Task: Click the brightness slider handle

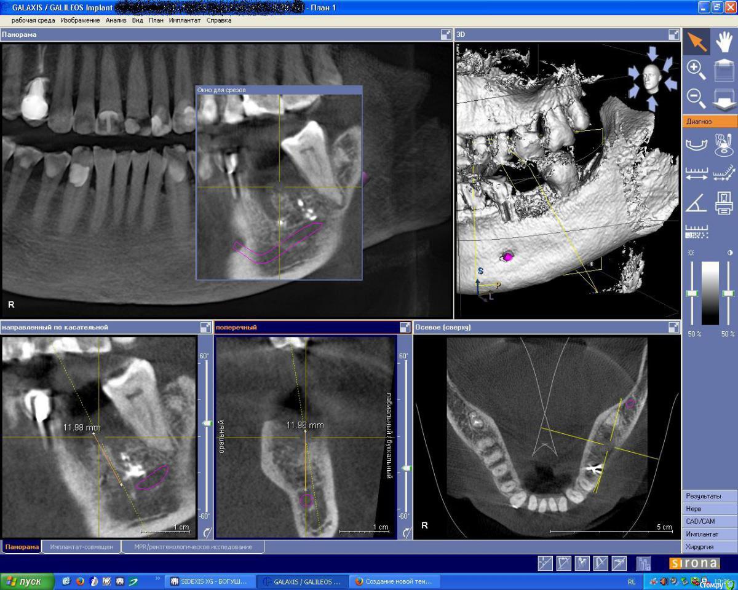Action: pos(692,294)
